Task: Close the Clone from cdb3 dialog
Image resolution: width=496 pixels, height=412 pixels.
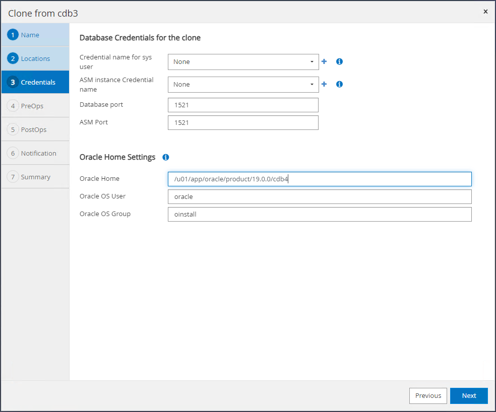Action: point(485,12)
